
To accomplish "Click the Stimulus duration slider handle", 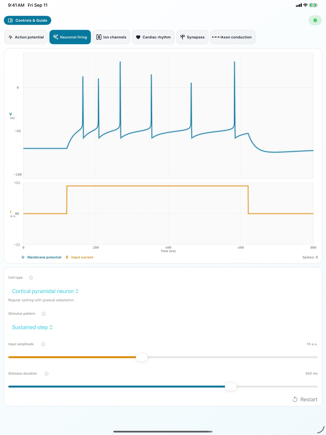I will coord(231,387).
